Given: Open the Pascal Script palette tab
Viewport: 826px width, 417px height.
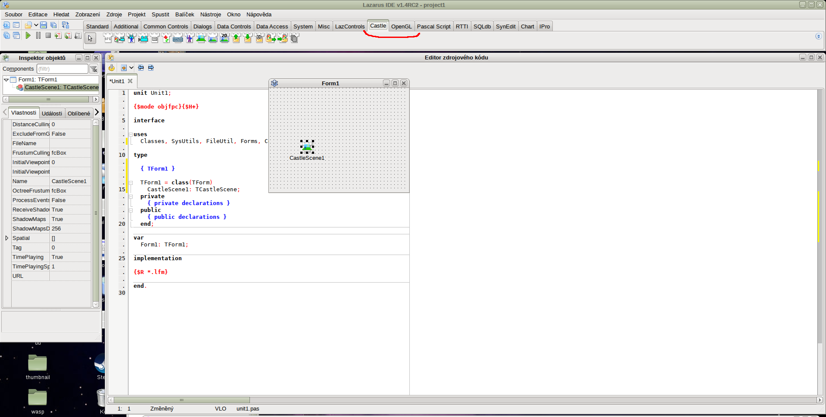Looking at the screenshot, I should pyautogui.click(x=433, y=26).
